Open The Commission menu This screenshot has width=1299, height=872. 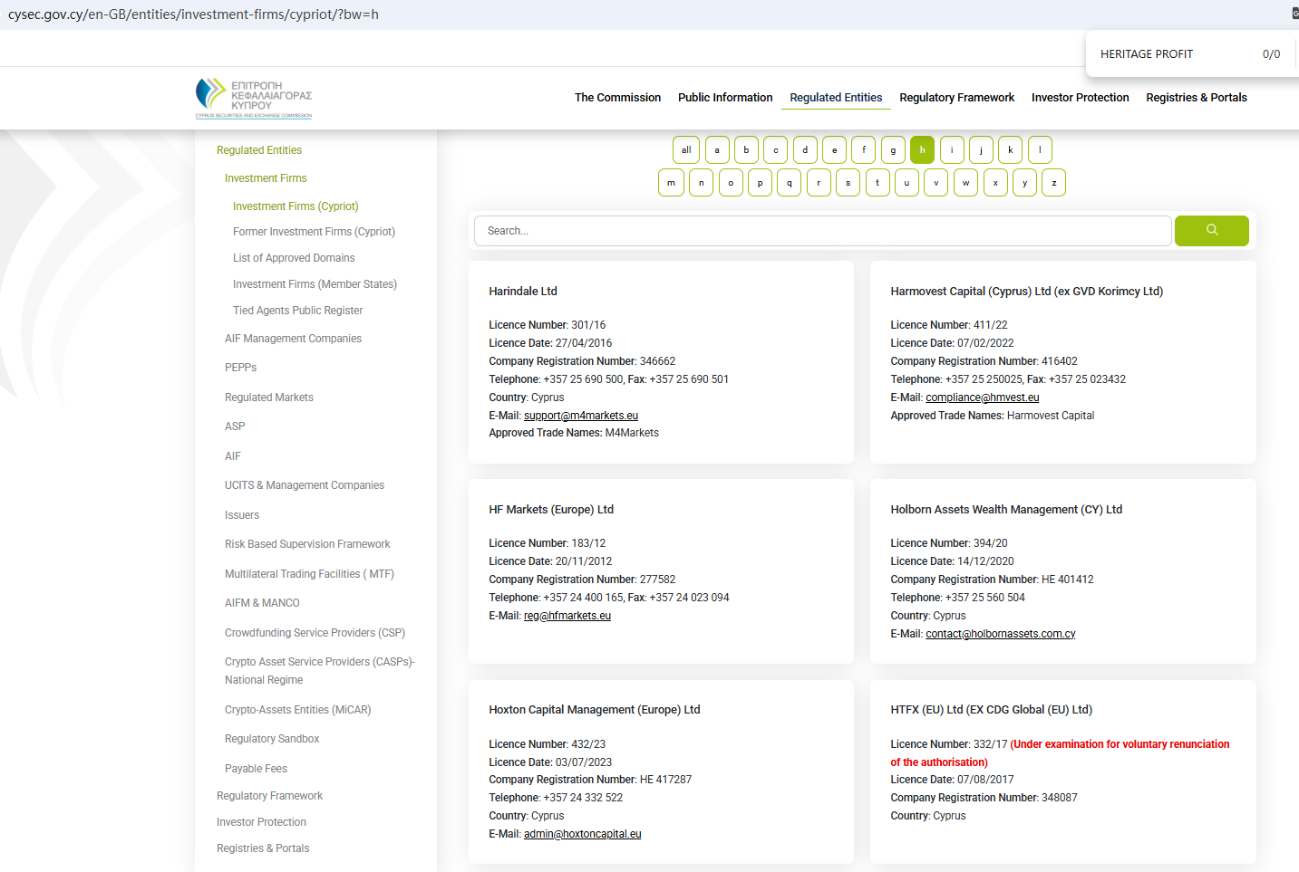point(617,98)
